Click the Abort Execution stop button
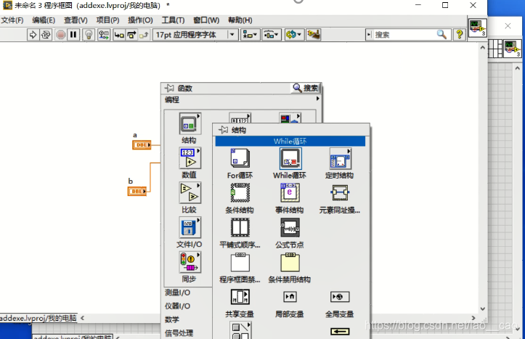Viewport: 525px width, 339px height. 60,34
